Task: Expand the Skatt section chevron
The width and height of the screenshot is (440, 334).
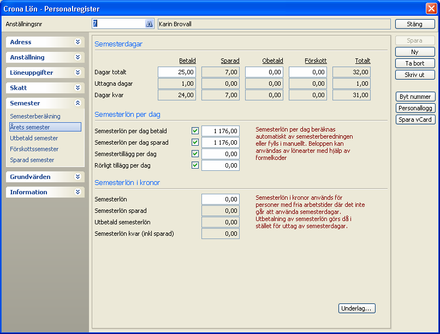Action: pos(78,88)
